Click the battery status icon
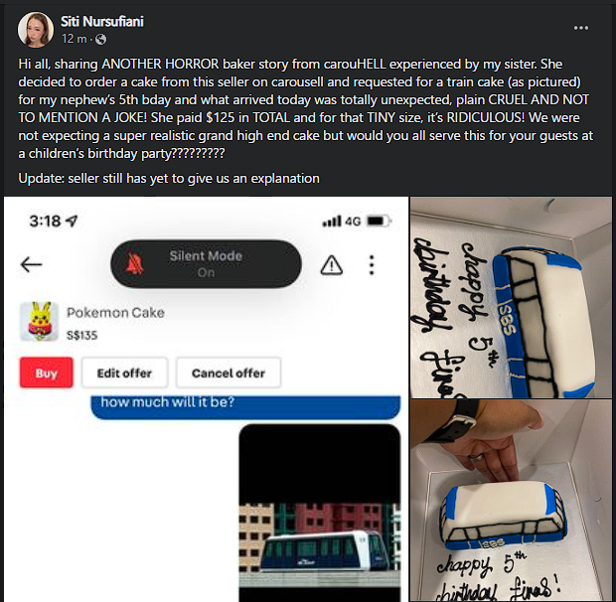616x602 pixels. tap(379, 222)
